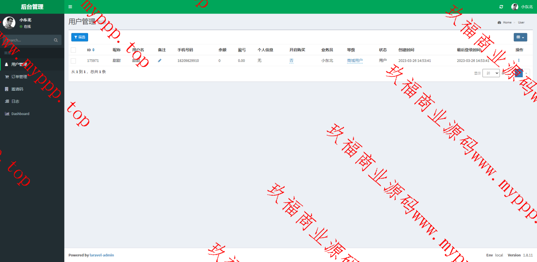Click the 操作 column header

click(519, 50)
